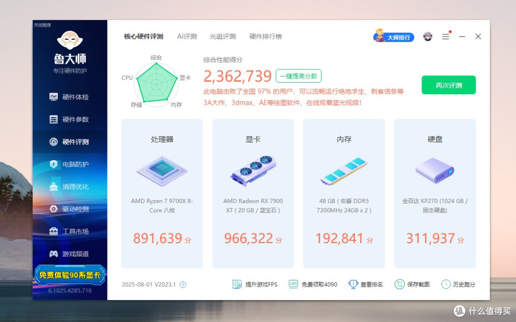Click the AMD Ryzen 7 9700X text

(x=162, y=205)
